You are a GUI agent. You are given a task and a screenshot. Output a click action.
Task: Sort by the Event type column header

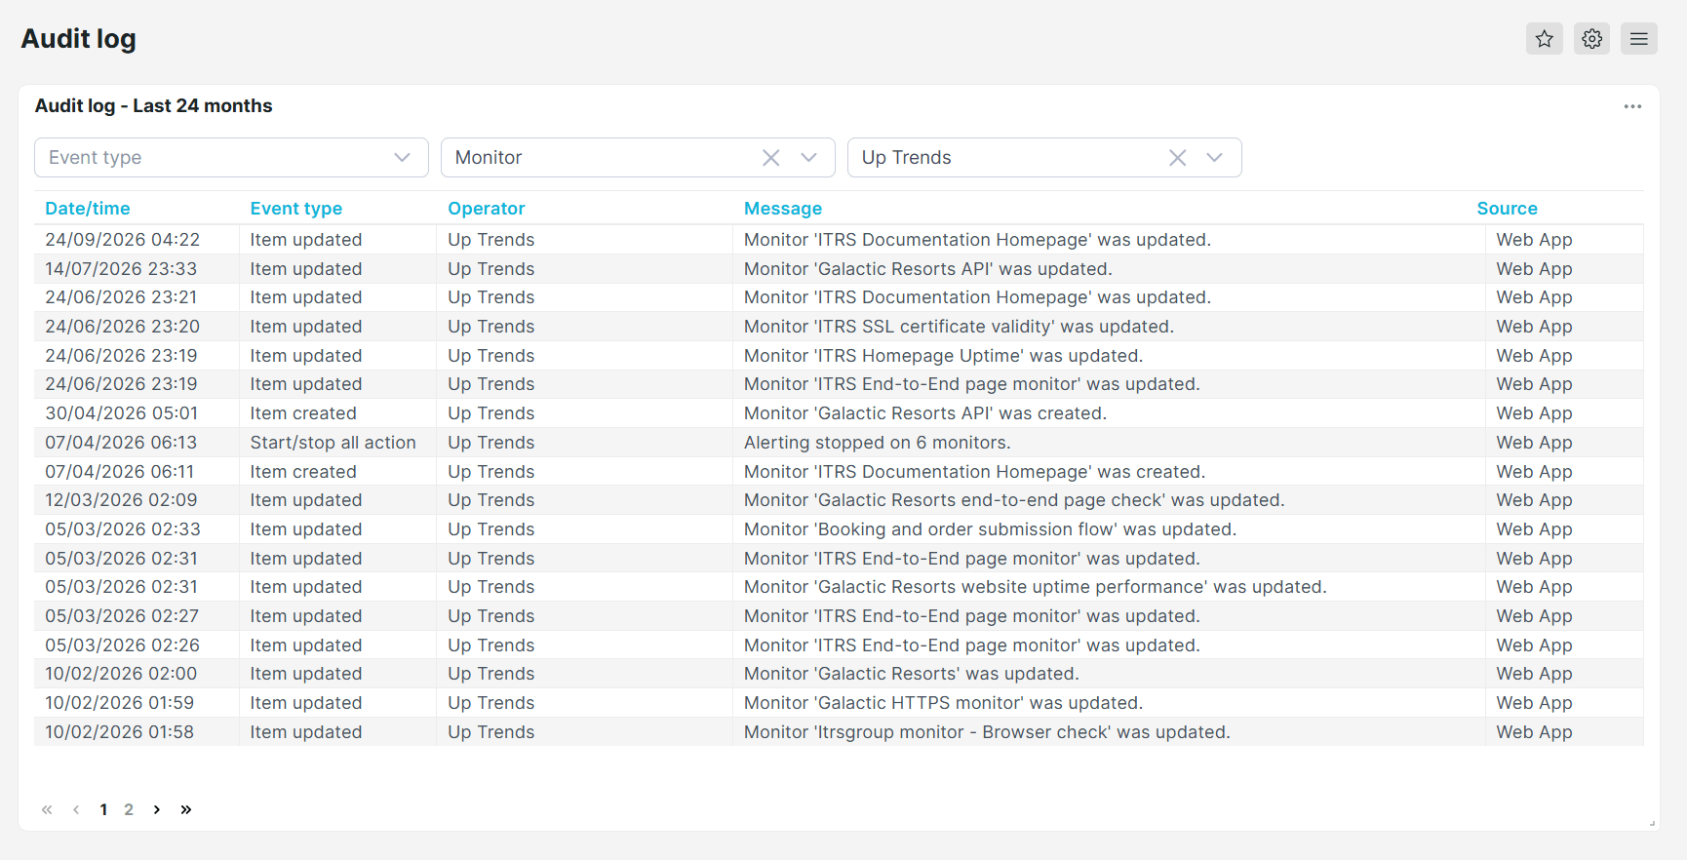pos(296,209)
